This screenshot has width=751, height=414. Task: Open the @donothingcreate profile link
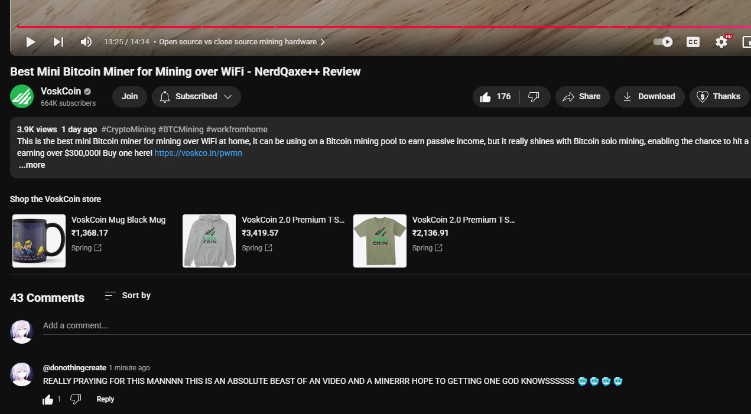74,368
